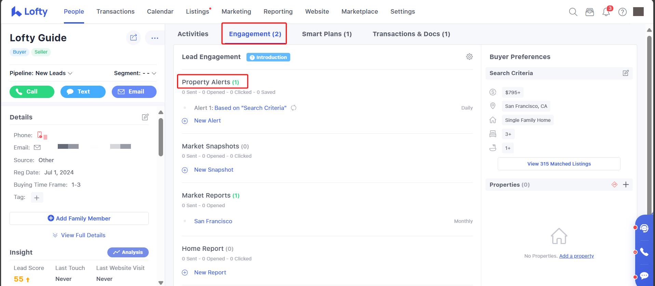The width and height of the screenshot is (655, 286).
Task: Open the Marketplace menu
Action: 360,12
